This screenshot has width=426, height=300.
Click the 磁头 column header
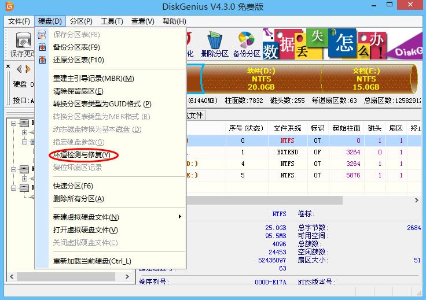click(375, 128)
